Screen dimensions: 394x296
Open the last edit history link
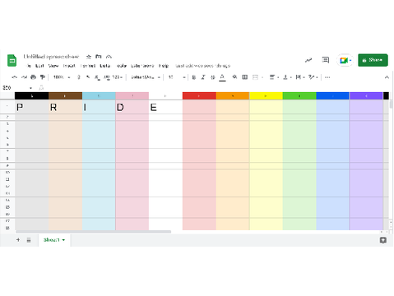[x=203, y=66]
